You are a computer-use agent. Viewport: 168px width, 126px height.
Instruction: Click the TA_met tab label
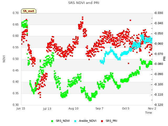(29, 11)
